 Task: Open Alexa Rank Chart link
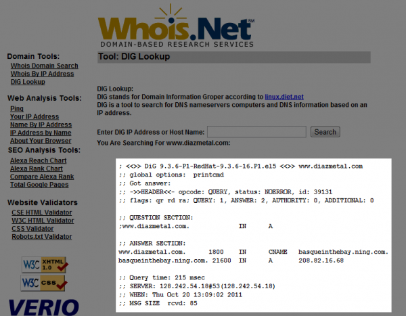[x=37, y=168]
